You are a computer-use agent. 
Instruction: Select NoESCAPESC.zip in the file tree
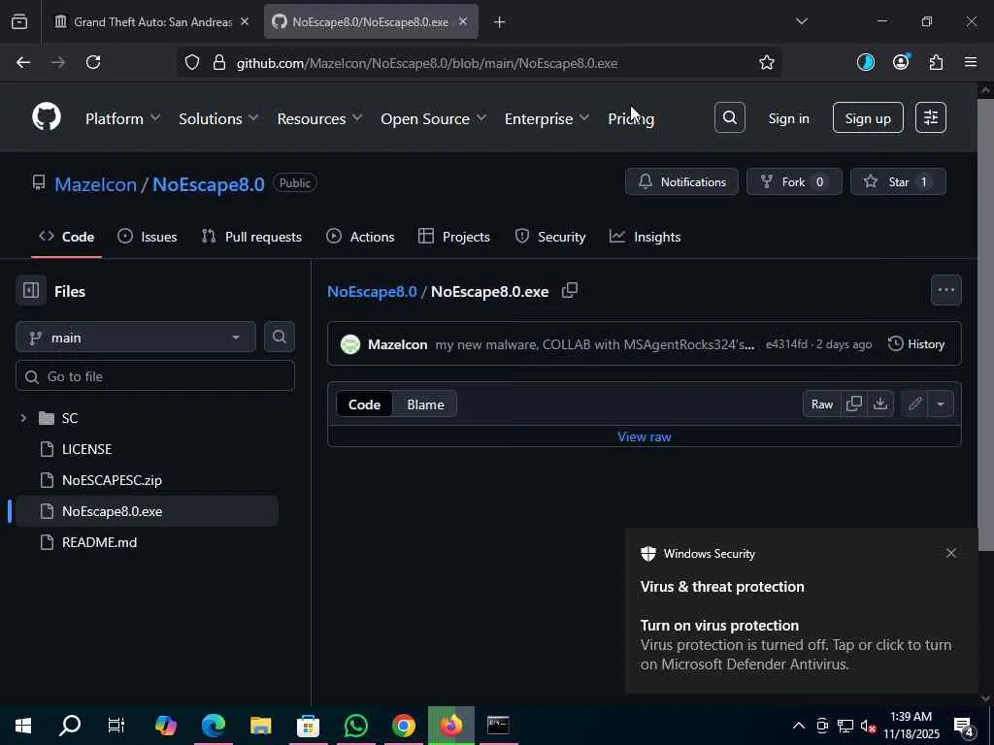tap(112, 480)
